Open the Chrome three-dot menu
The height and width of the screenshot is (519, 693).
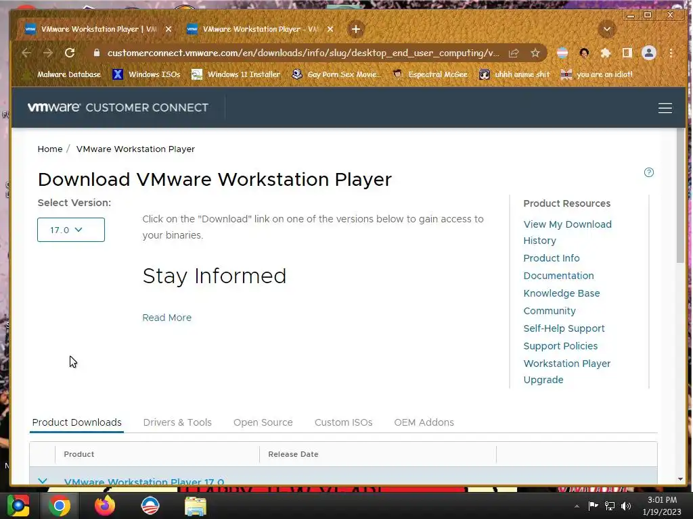[671, 53]
